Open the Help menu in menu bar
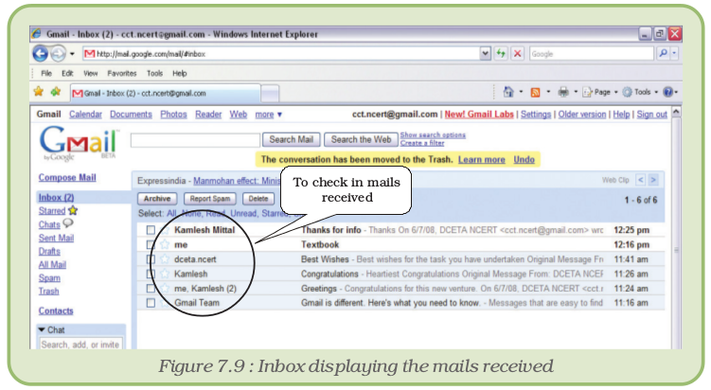Viewport: 711px width, 390px height. pyautogui.click(x=180, y=73)
